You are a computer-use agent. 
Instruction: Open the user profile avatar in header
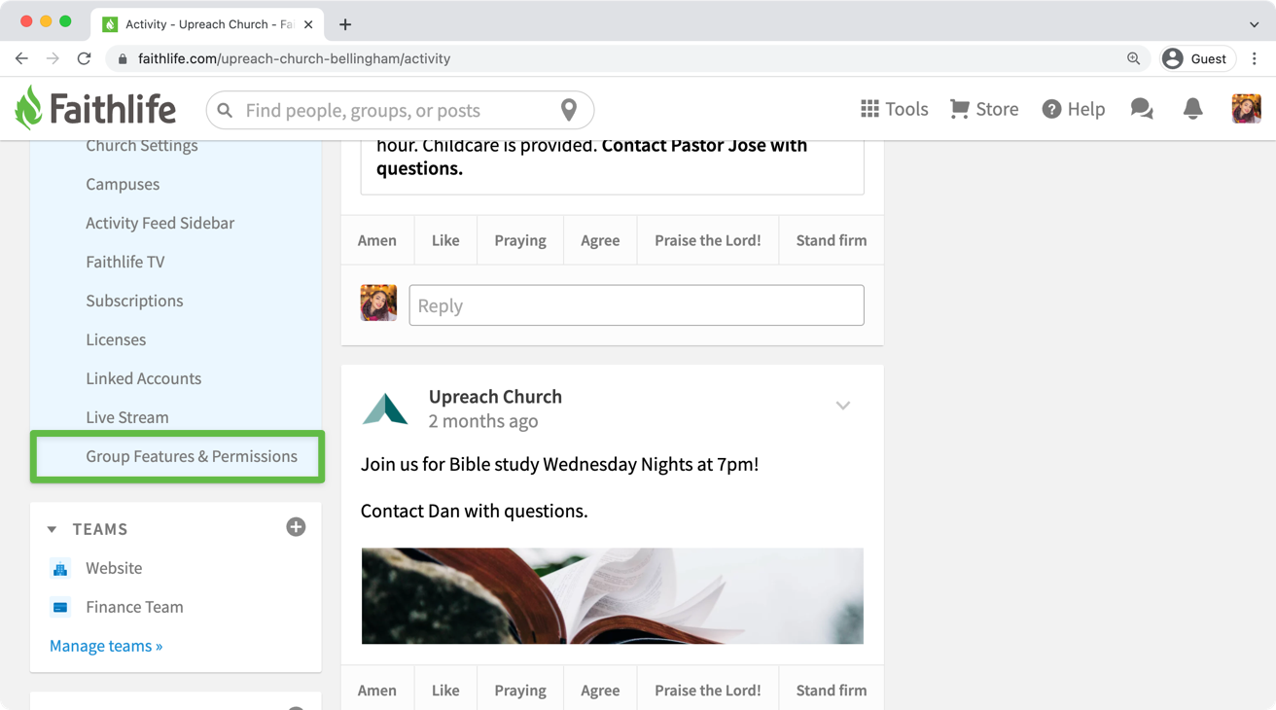click(1246, 109)
